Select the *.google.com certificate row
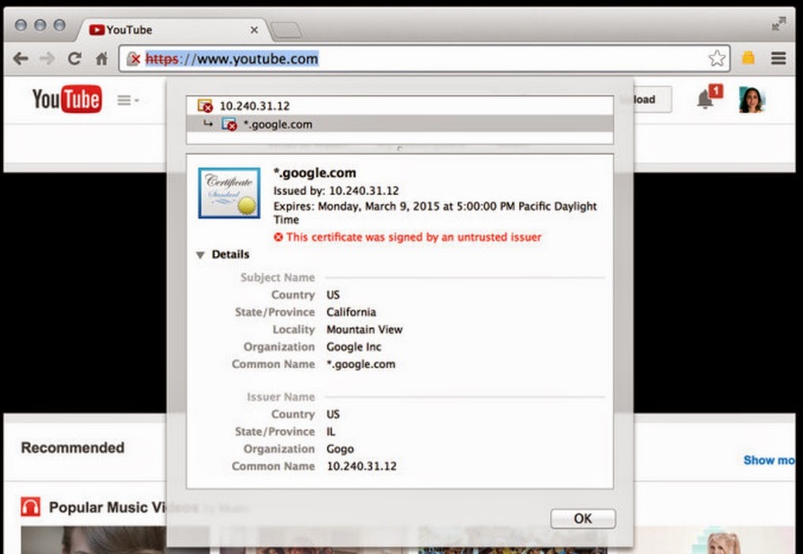This screenshot has width=803, height=554. (x=400, y=124)
